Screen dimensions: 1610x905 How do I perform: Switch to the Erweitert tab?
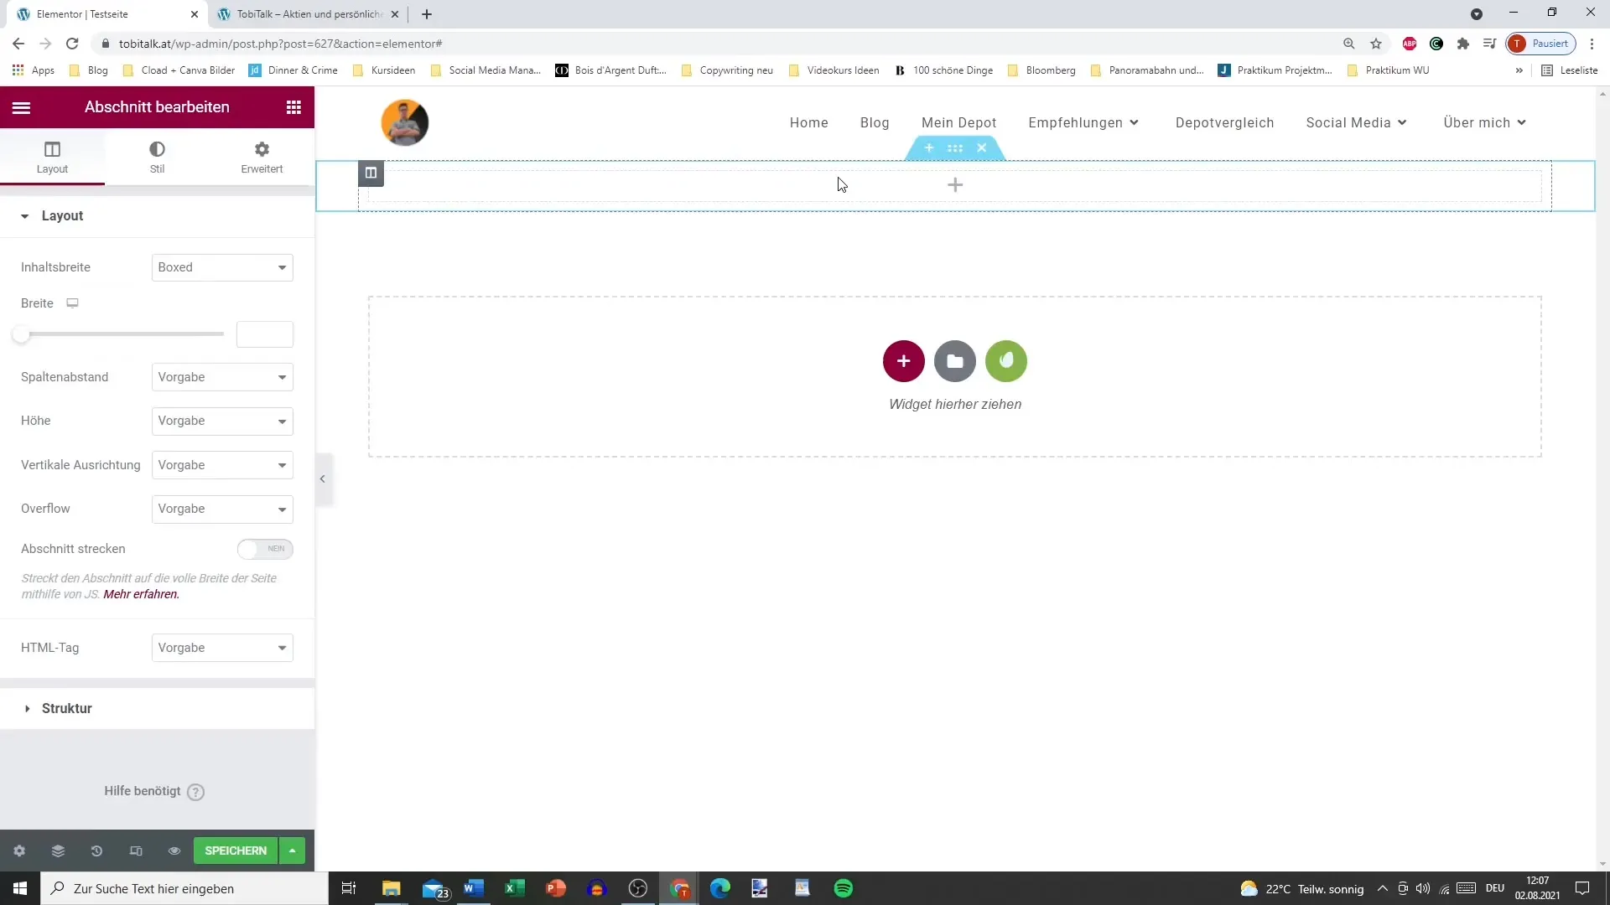[262, 157]
